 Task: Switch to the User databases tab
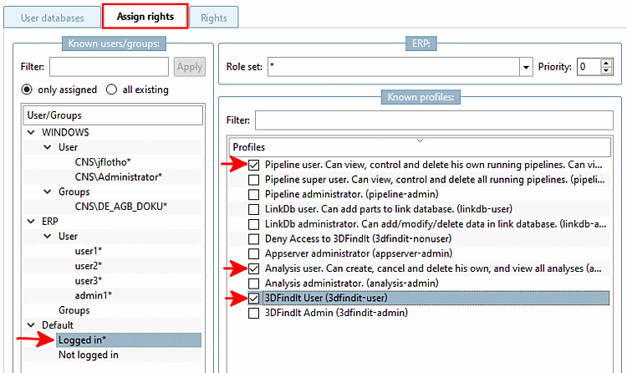click(53, 17)
